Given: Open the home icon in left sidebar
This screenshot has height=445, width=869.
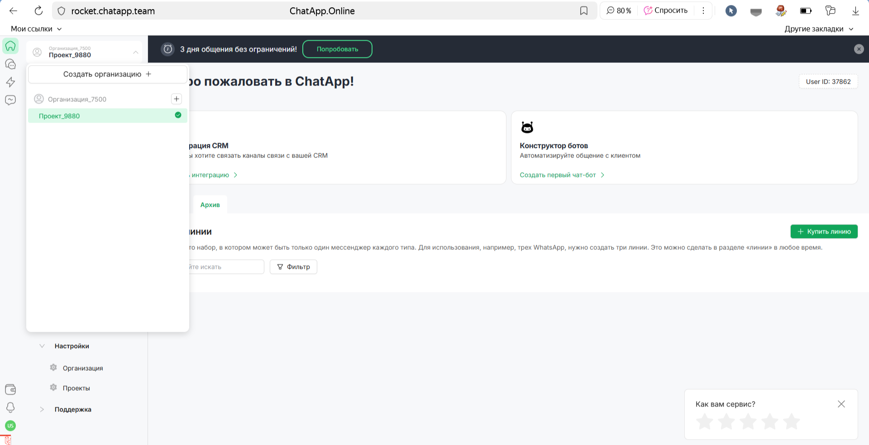Looking at the screenshot, I should pyautogui.click(x=10, y=46).
